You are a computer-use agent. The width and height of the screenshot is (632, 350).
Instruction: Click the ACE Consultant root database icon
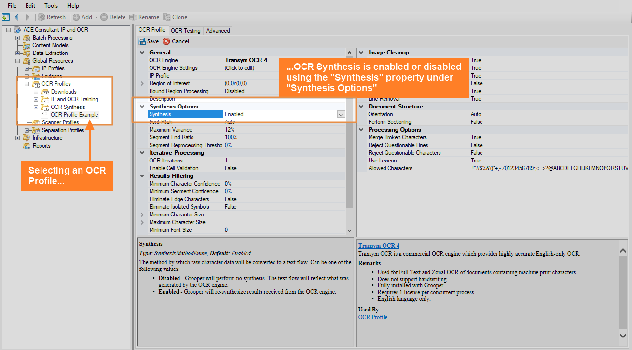[17, 30]
